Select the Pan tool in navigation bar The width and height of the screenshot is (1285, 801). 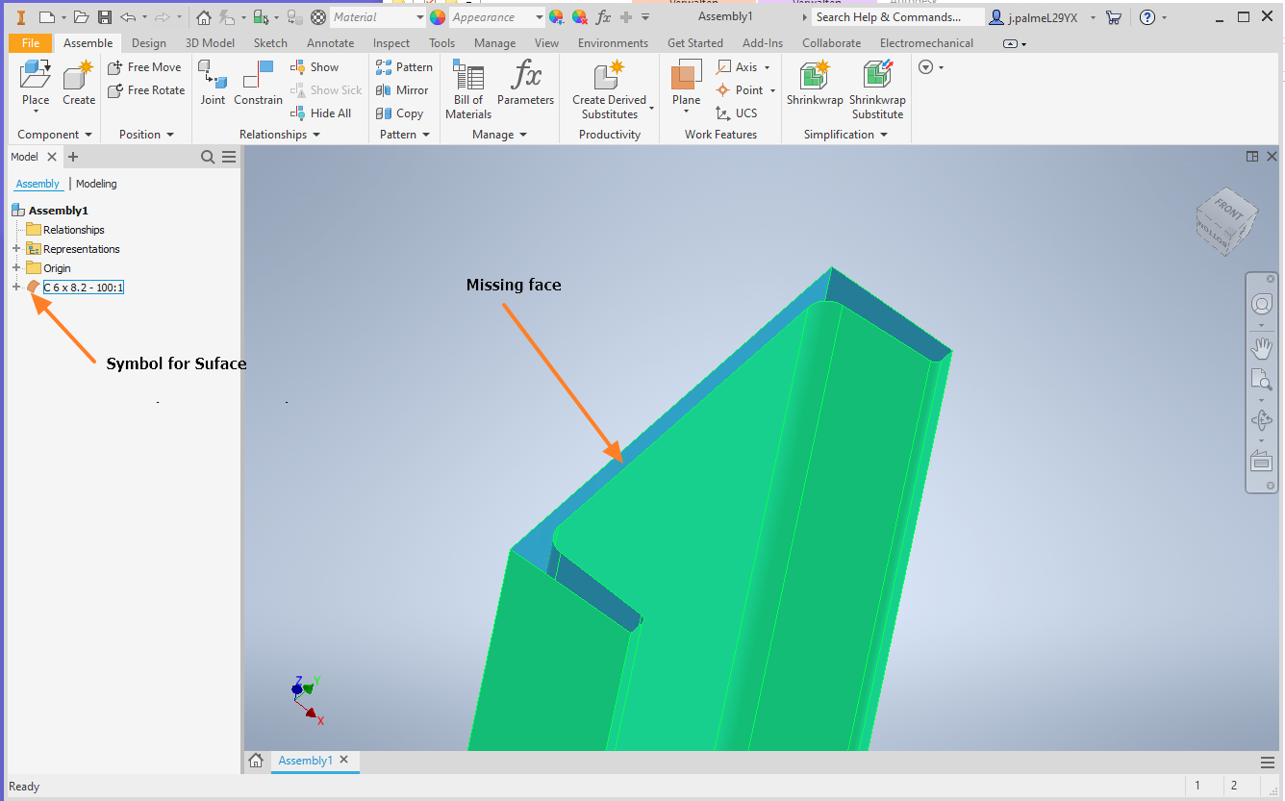[x=1261, y=348]
